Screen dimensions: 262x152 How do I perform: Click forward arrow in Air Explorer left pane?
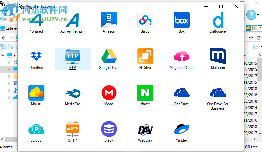pos(11,38)
